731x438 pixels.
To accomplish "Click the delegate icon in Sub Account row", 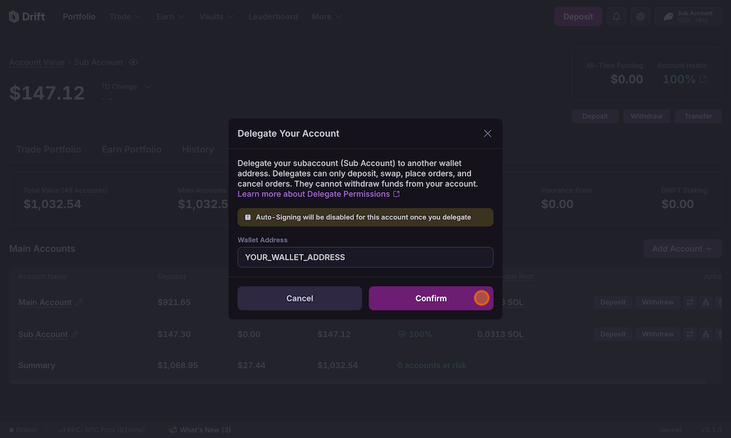I will 706,335.
